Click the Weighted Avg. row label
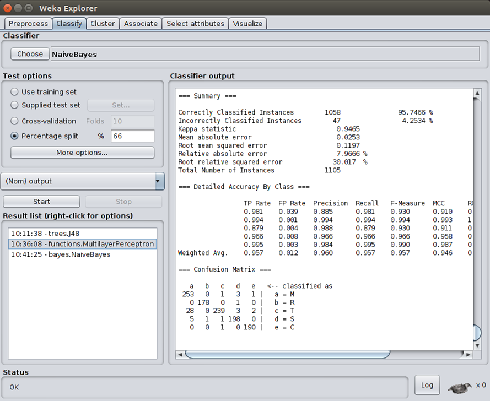Image resolution: width=490 pixels, height=401 pixels. tap(203, 253)
